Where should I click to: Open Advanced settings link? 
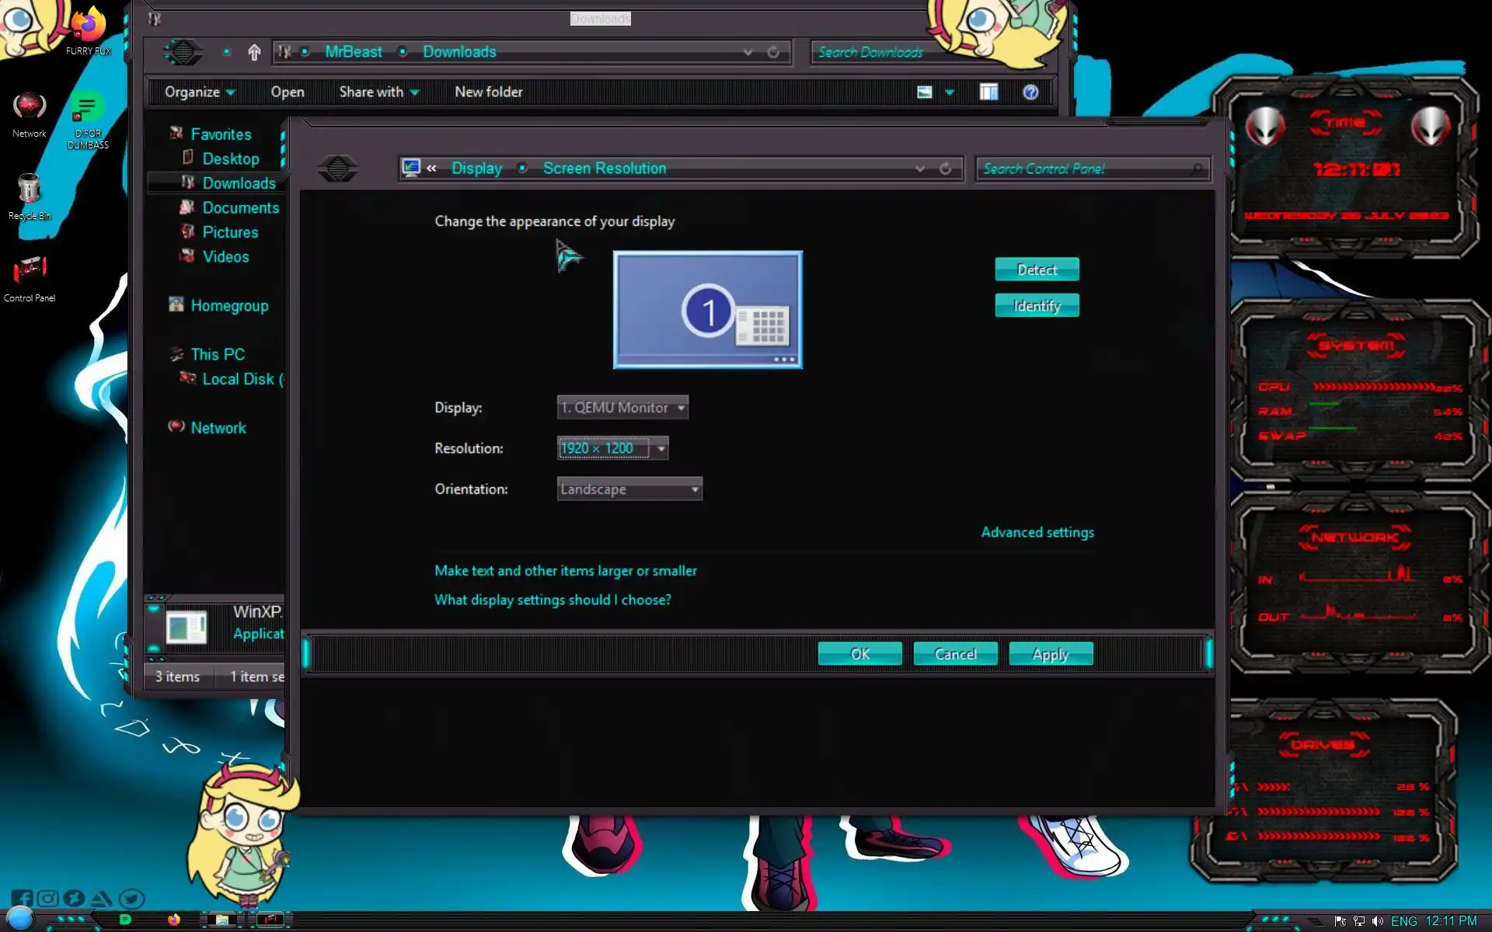pyautogui.click(x=1037, y=532)
